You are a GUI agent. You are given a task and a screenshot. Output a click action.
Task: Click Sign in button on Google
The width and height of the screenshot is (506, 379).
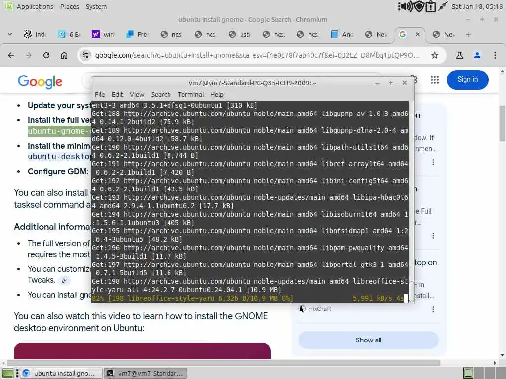(x=467, y=79)
